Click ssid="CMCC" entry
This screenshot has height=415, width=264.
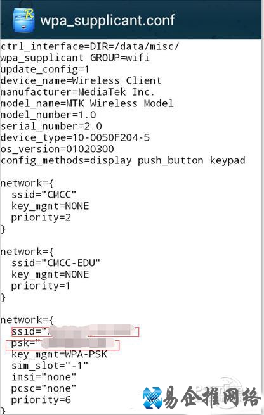pyautogui.click(x=44, y=195)
